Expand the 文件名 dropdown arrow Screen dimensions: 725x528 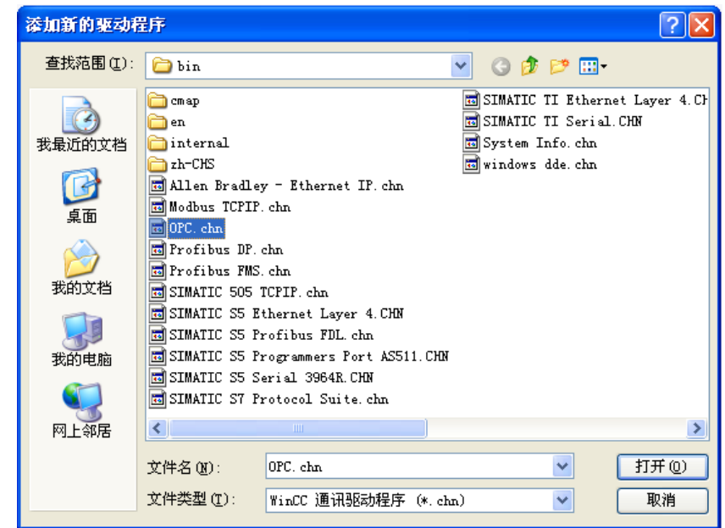562,466
